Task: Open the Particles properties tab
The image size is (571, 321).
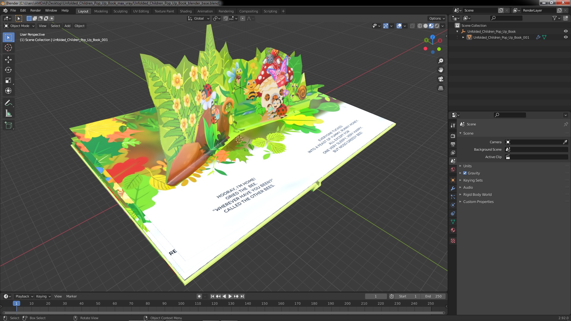Action: point(453,197)
